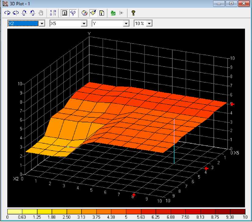Viewport: 252px width, 222px height.
Task: Click the grey arrow-to-bar toolbar button
Action: [x=121, y=13]
